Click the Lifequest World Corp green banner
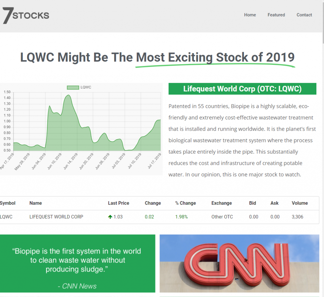The image size is (324, 297). pyautogui.click(x=242, y=89)
